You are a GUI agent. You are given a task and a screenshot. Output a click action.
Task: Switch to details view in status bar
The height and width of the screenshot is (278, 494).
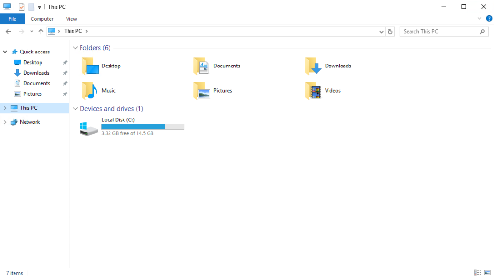pos(478,273)
